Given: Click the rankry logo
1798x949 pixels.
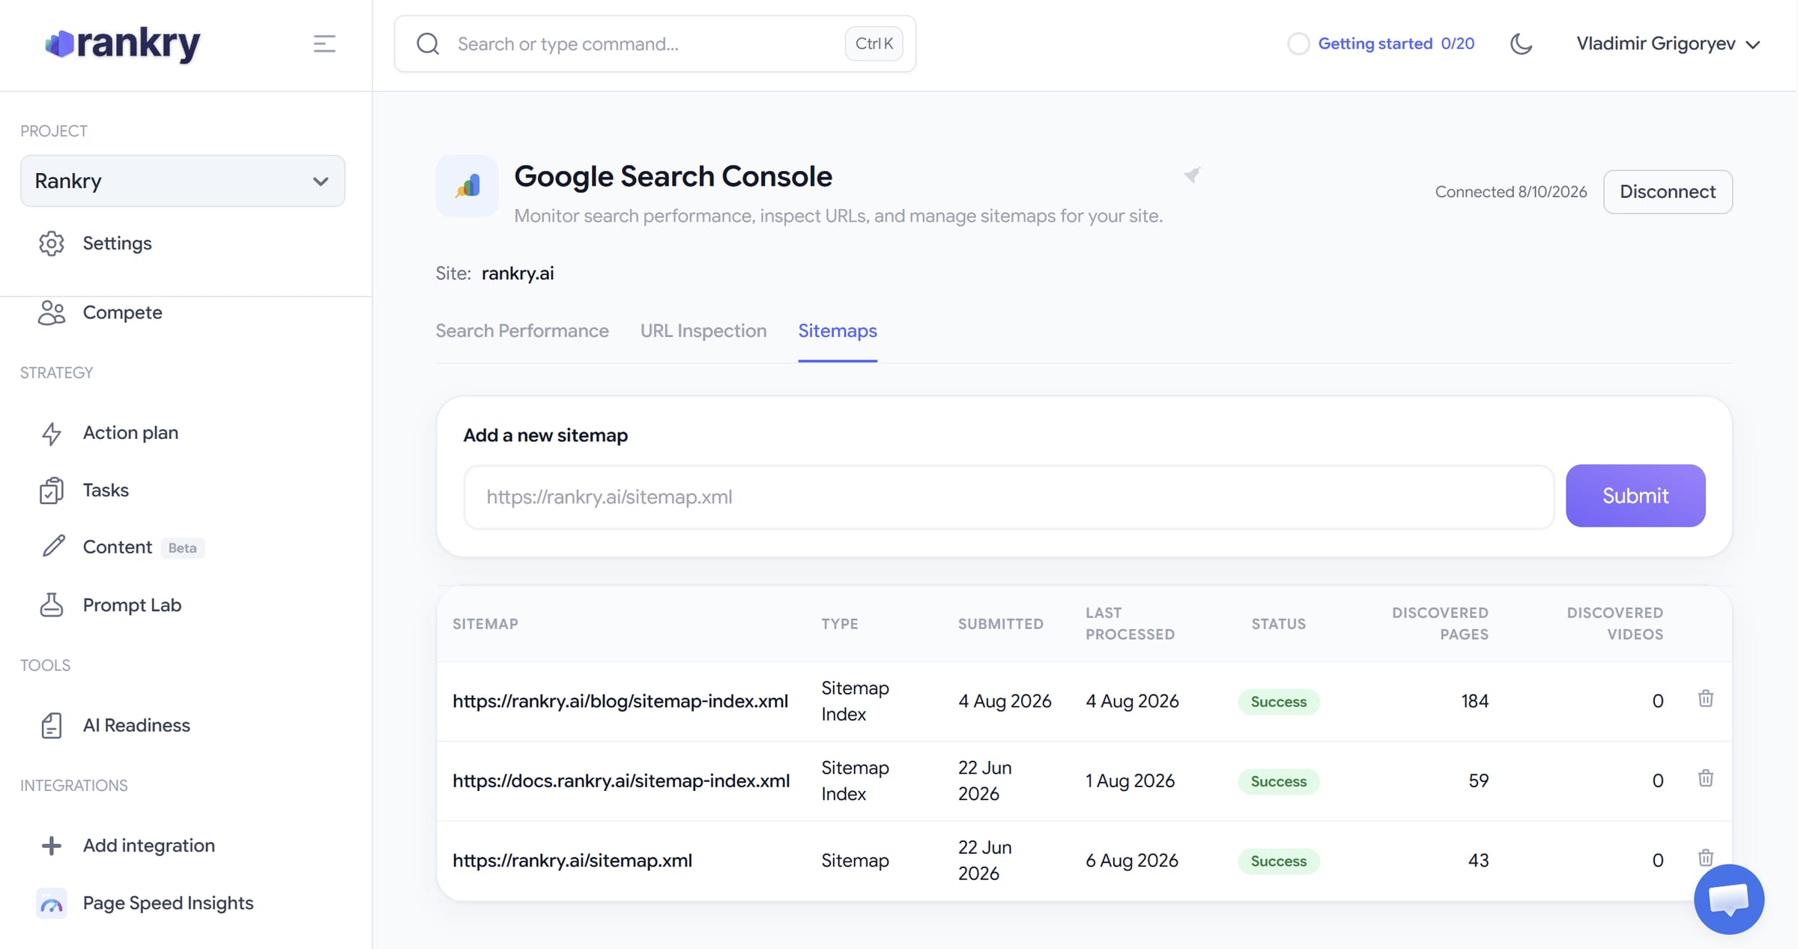Looking at the screenshot, I should (x=123, y=44).
